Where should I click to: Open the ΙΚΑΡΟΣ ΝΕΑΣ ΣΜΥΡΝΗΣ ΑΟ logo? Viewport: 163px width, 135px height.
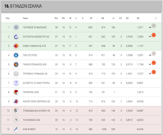16,101
